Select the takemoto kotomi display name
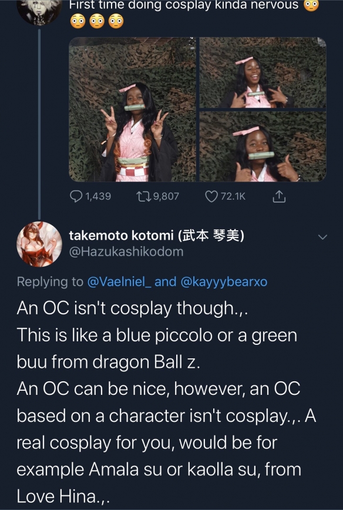The height and width of the screenshot is (510, 343). click(156, 236)
